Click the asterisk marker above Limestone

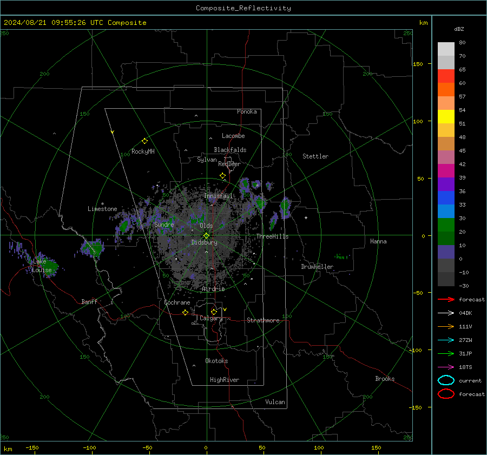tap(102, 204)
